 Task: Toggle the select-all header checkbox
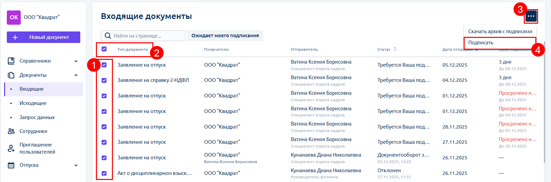[x=104, y=49]
